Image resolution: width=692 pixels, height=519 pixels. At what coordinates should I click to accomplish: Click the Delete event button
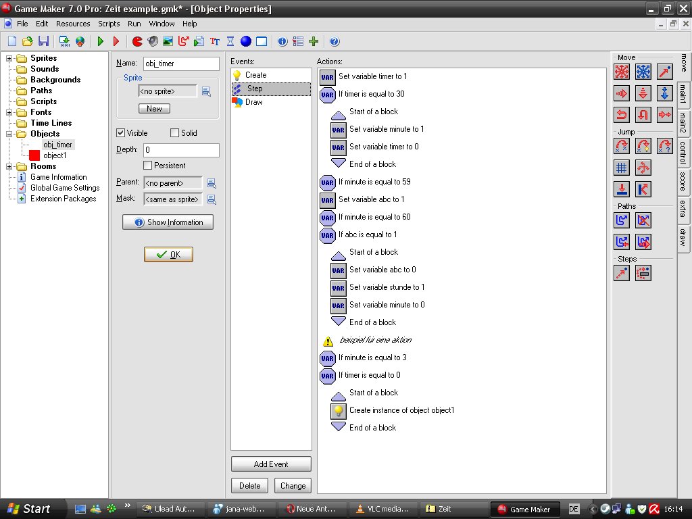pos(249,485)
